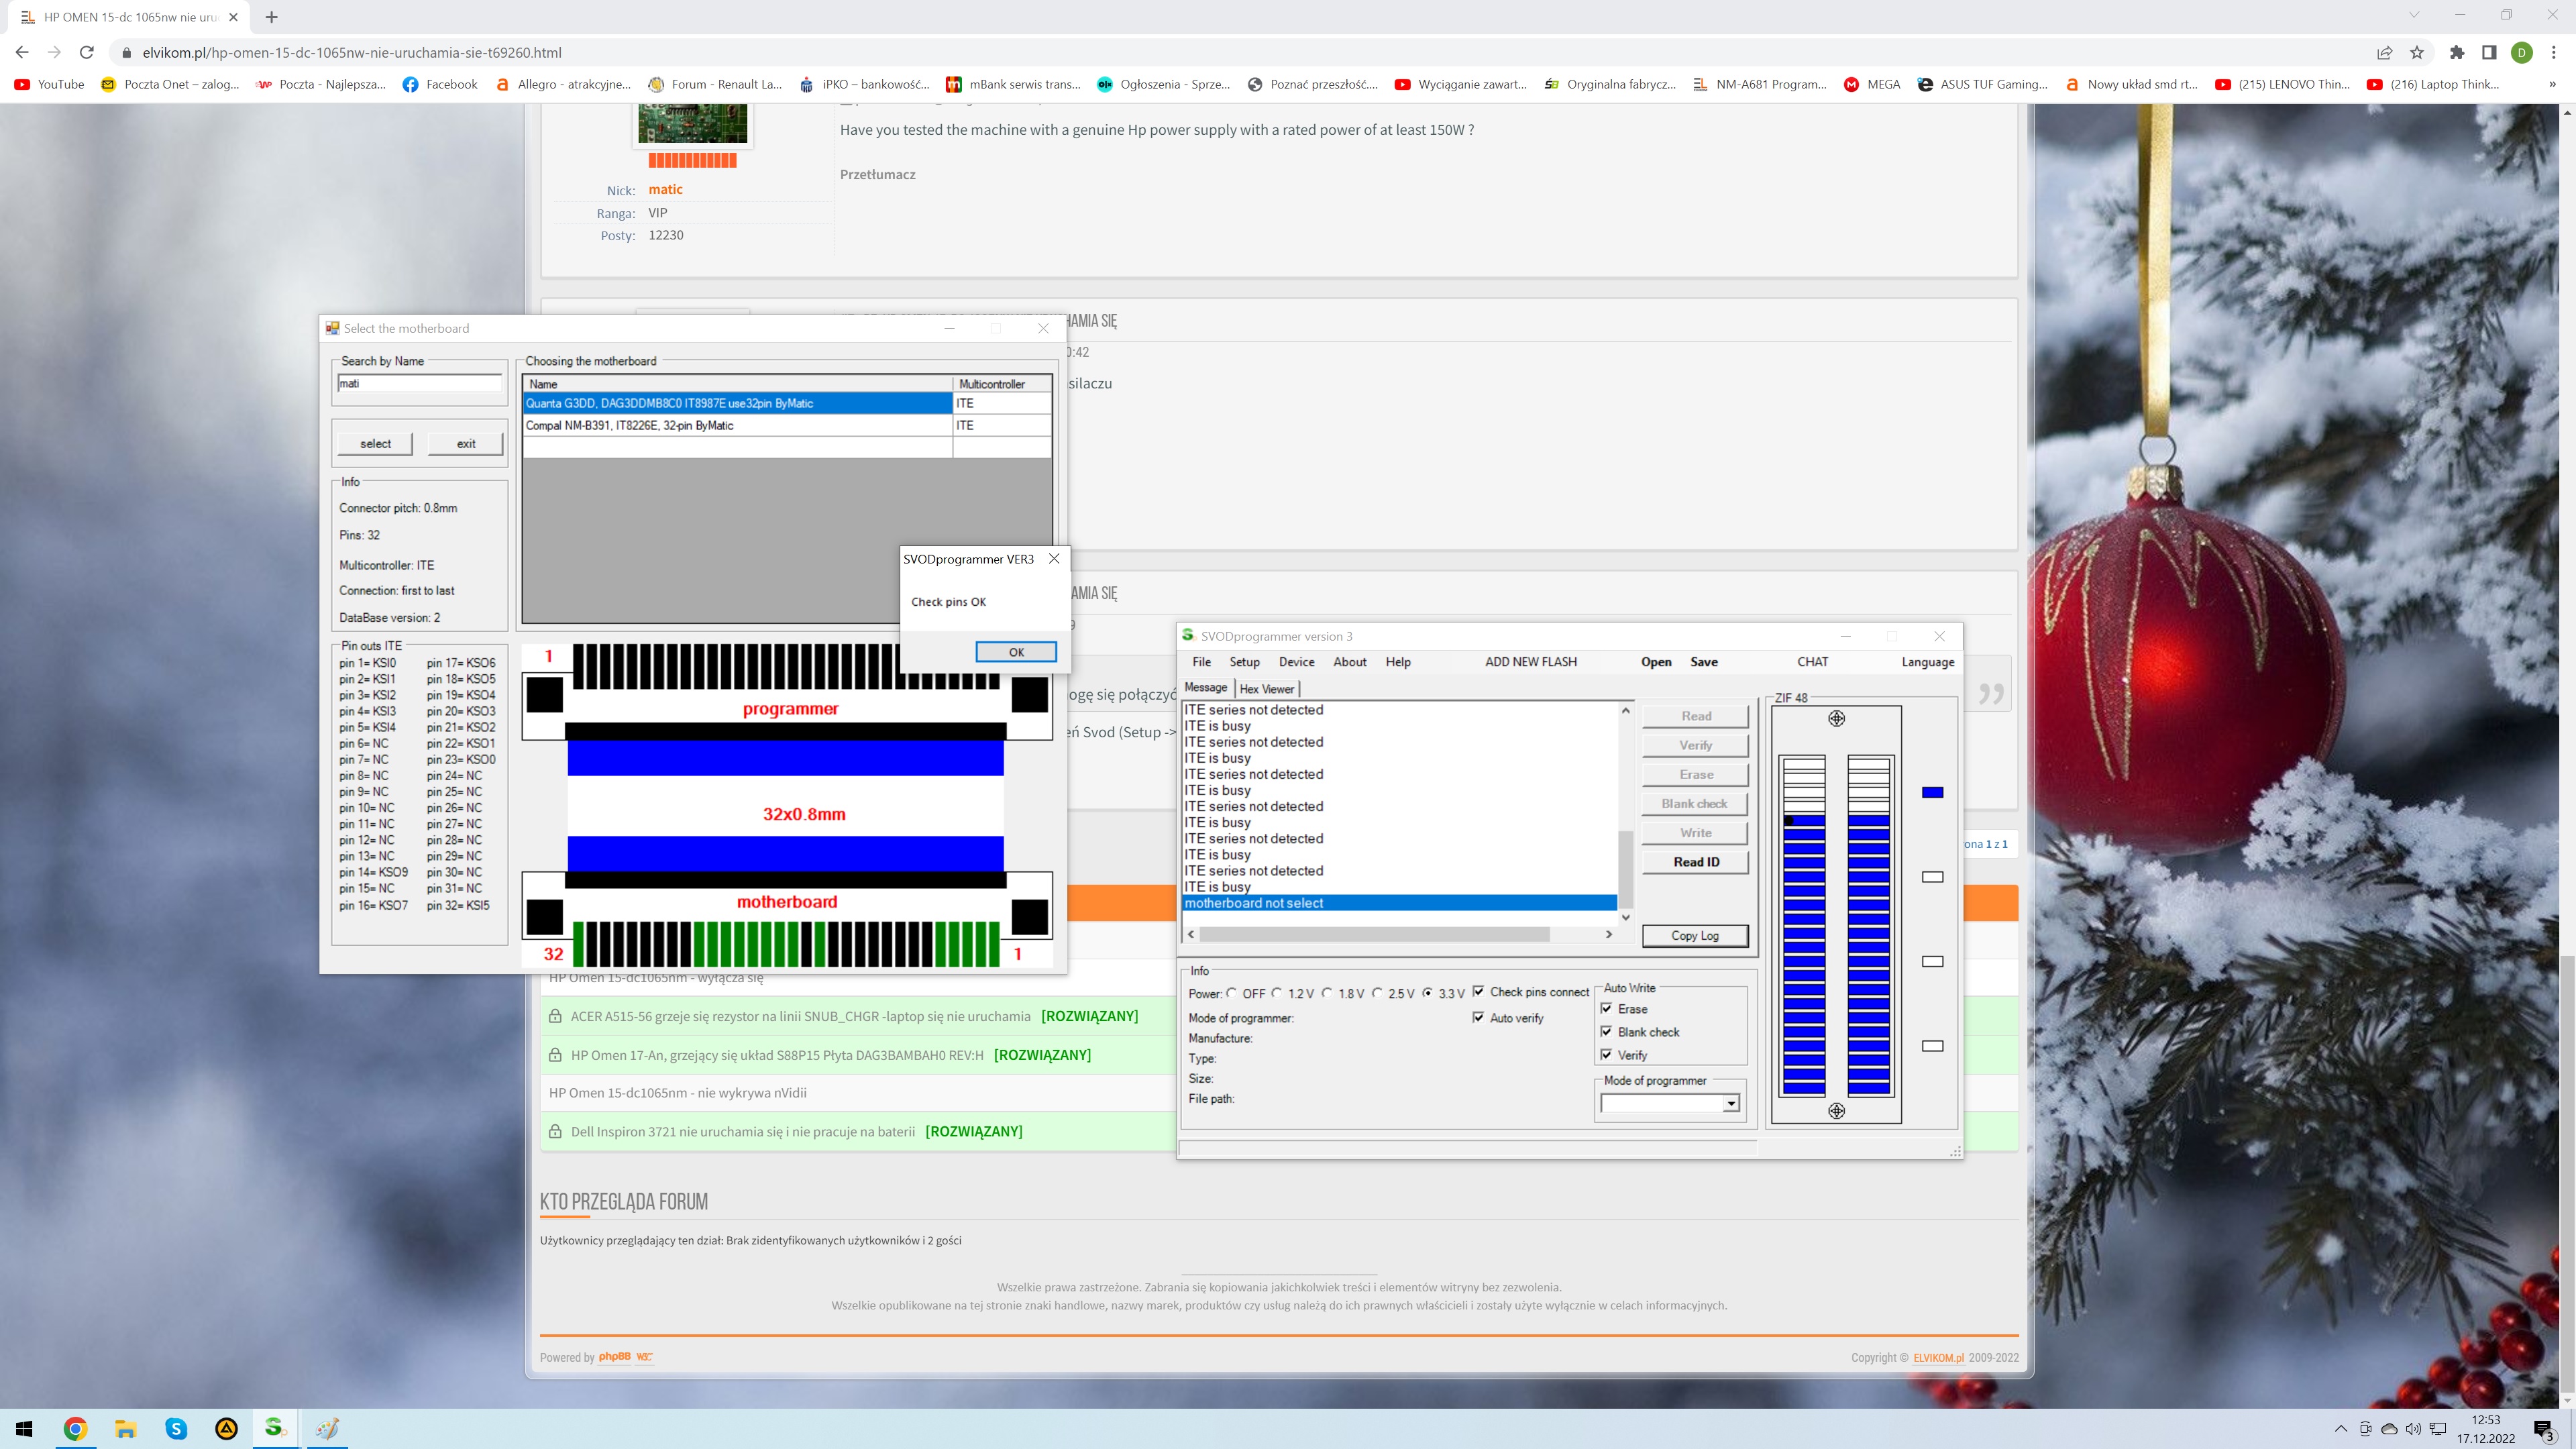Screen dimensions: 2576x1449
Task: Uncheck Erase in Auto Write
Action: click(1606, 1008)
